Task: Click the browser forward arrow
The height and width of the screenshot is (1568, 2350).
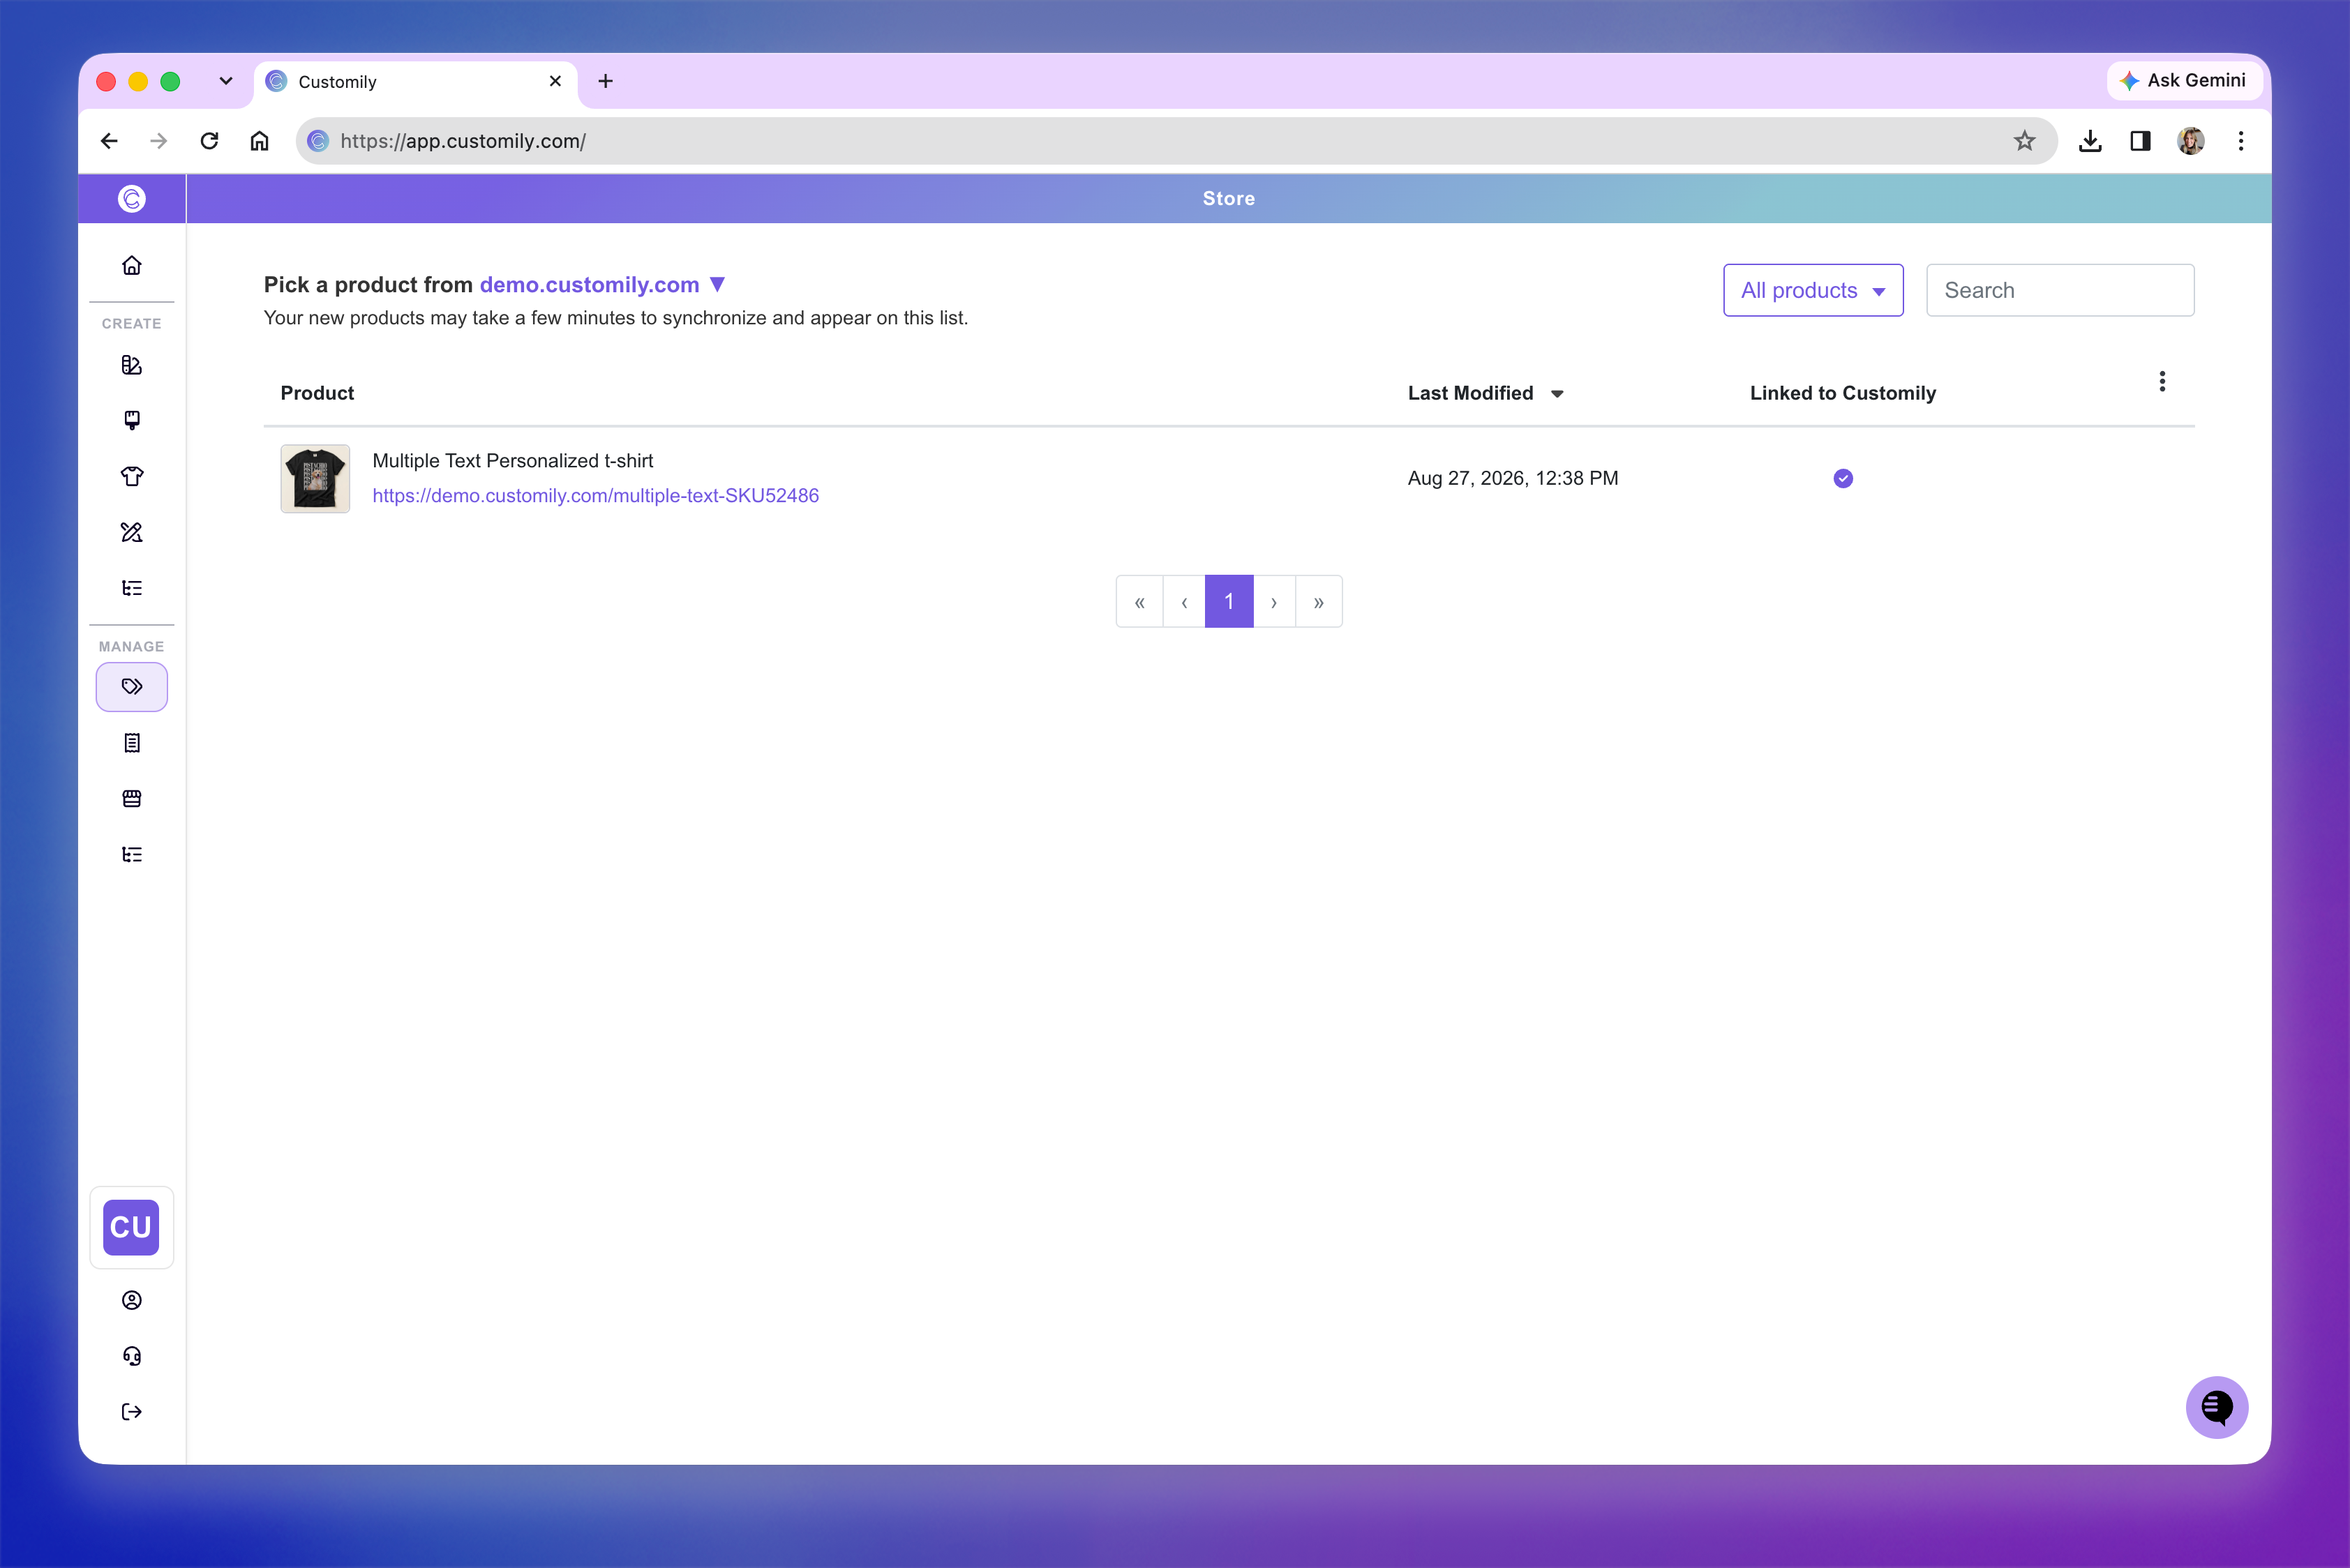Action: point(158,141)
